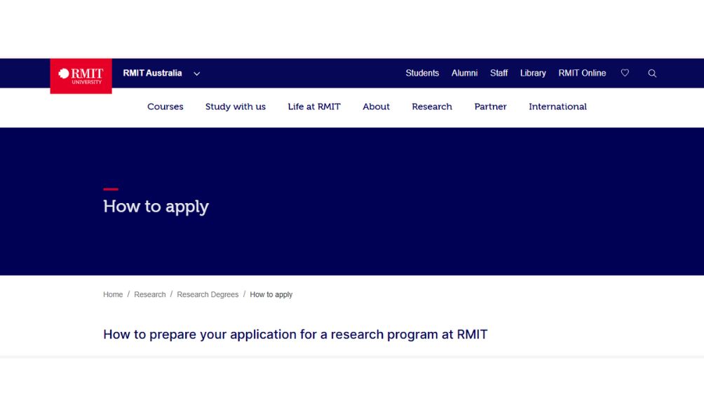Click the RMIT University logo
Viewport: 704px width, 414px height.
point(81,76)
